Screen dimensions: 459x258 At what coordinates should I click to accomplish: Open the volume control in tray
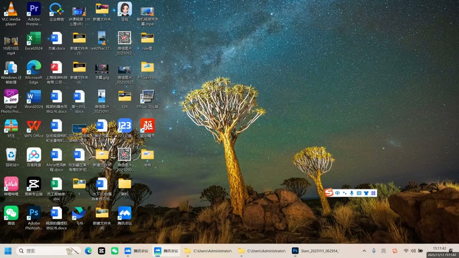coord(413,251)
